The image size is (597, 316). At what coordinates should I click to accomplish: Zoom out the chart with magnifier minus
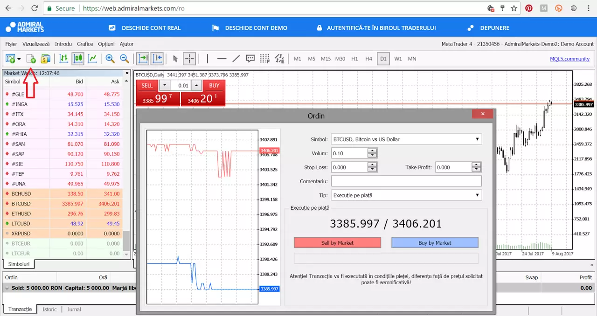tap(125, 59)
